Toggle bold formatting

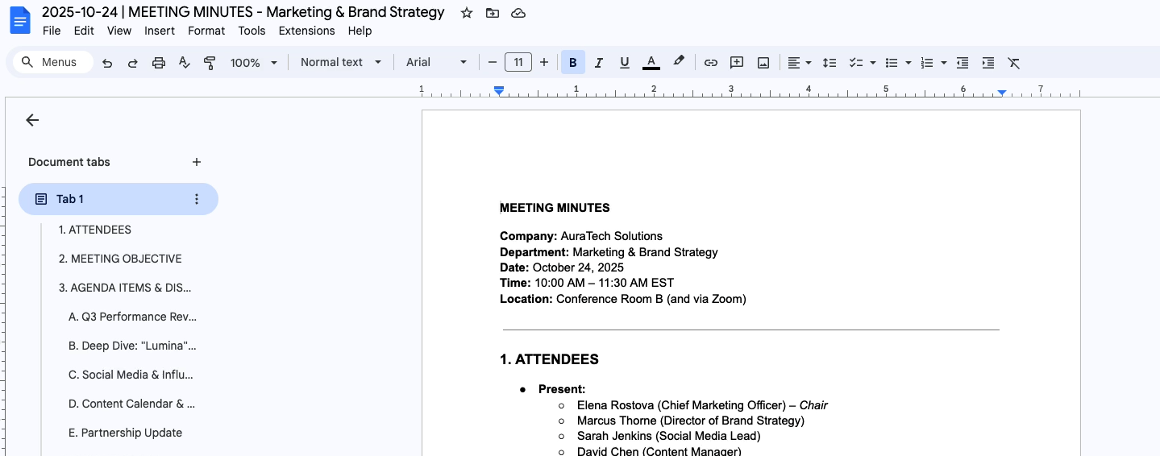click(573, 62)
